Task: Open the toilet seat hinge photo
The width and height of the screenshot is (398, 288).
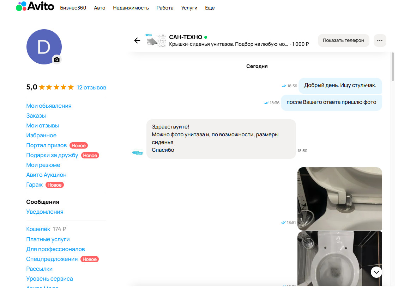Action: click(x=340, y=199)
